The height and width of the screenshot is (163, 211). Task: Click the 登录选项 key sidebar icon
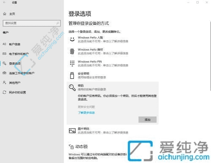coord(5,63)
